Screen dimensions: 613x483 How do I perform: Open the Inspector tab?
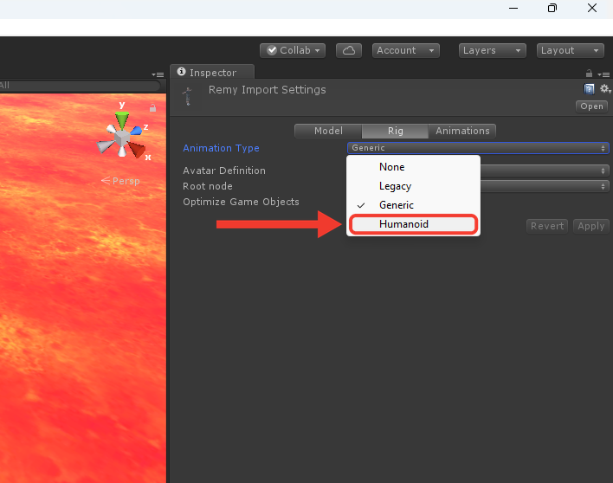212,73
